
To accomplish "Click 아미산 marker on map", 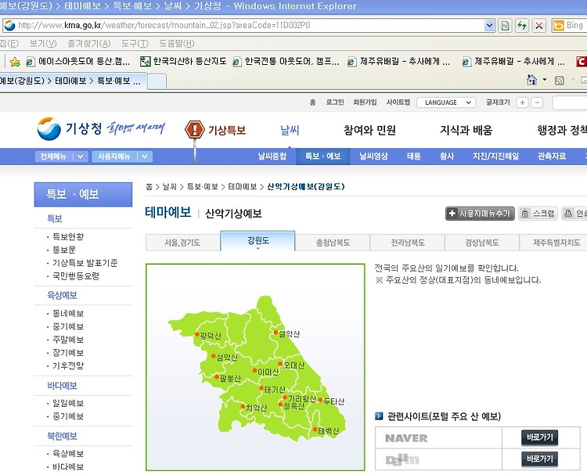I will [254, 371].
